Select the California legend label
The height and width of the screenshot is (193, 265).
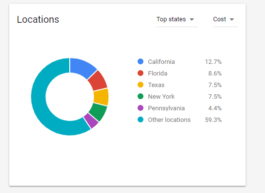pyautogui.click(x=161, y=62)
